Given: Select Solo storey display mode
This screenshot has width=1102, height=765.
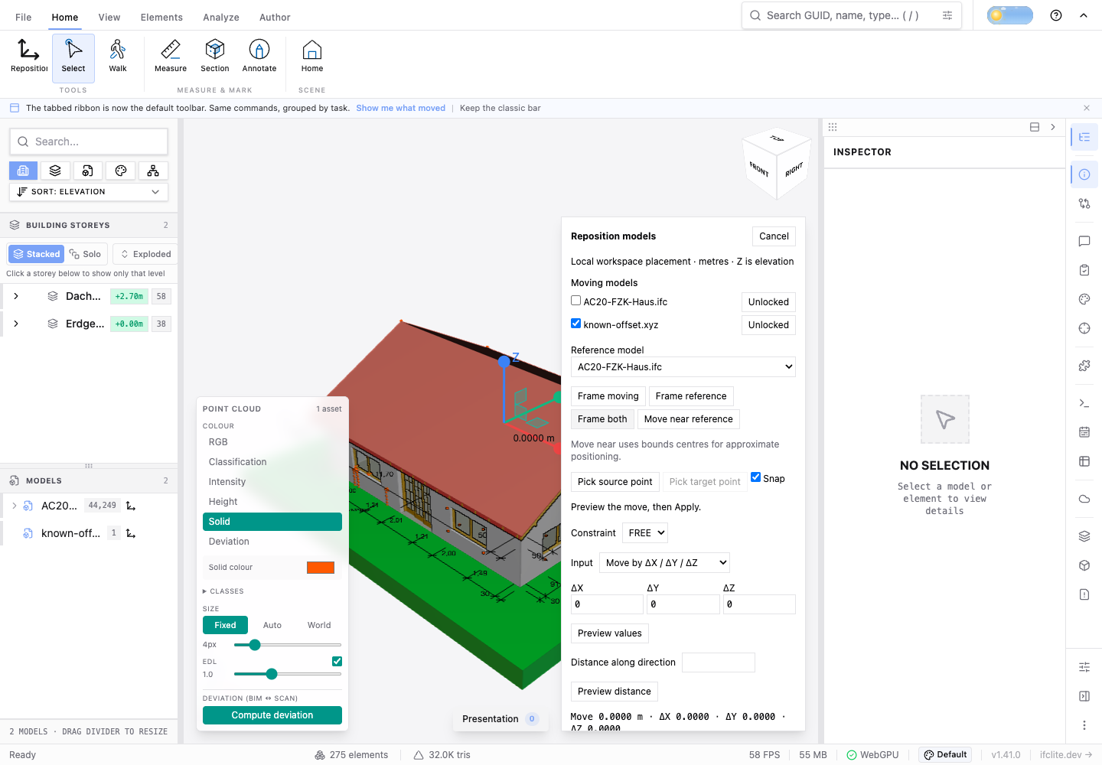Looking at the screenshot, I should (x=85, y=254).
